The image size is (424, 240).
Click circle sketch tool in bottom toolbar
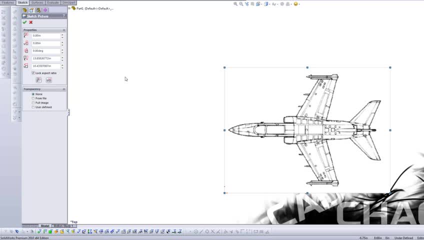196,231
